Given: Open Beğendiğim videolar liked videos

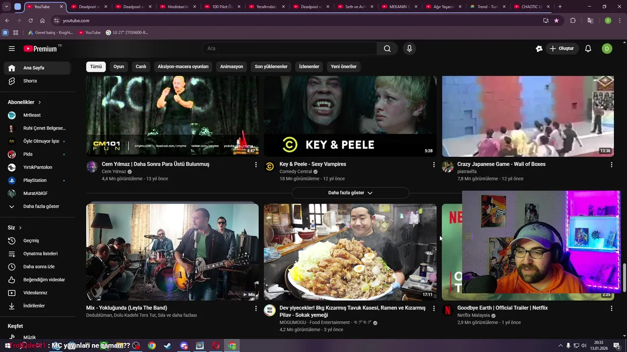Looking at the screenshot, I should click(x=37, y=280).
